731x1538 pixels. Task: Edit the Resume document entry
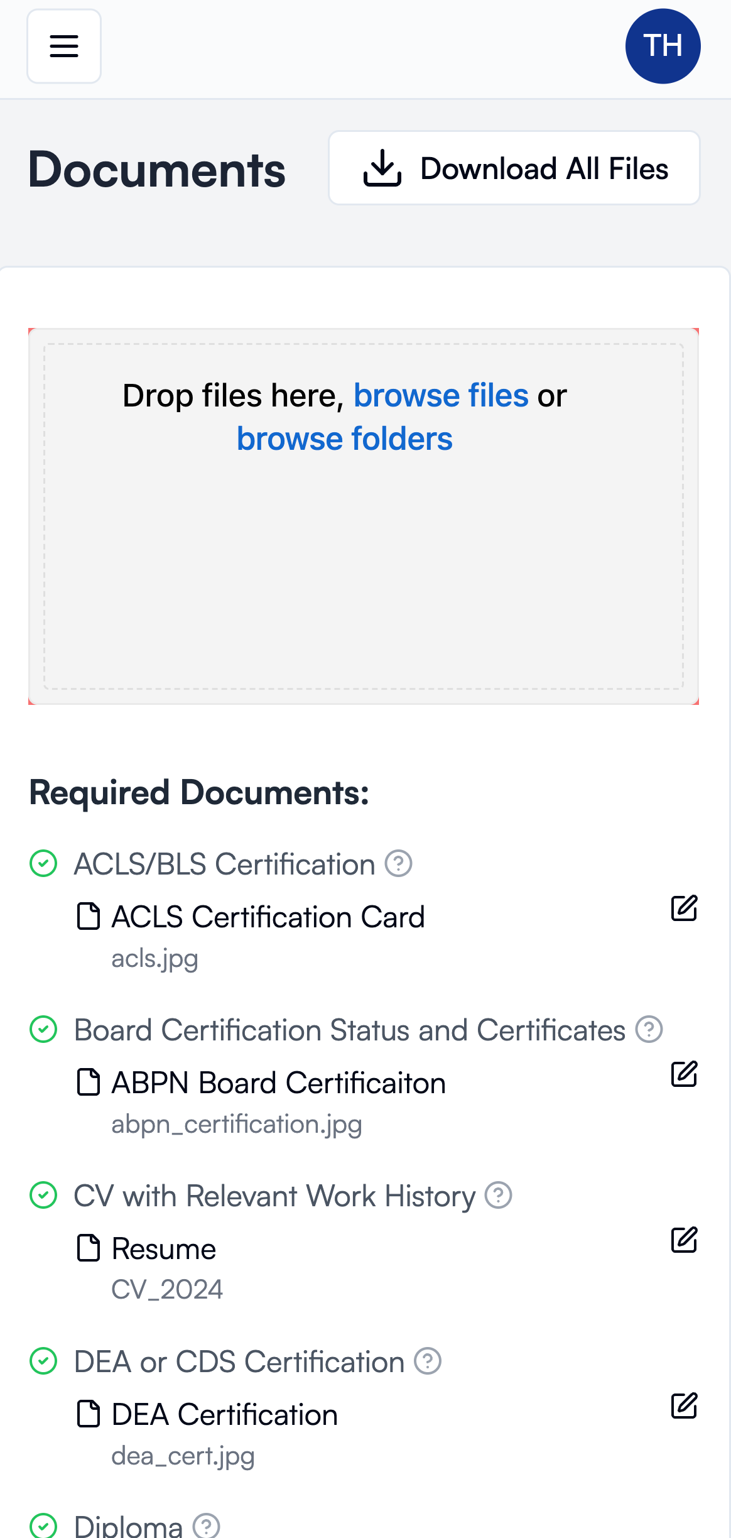tap(684, 1240)
